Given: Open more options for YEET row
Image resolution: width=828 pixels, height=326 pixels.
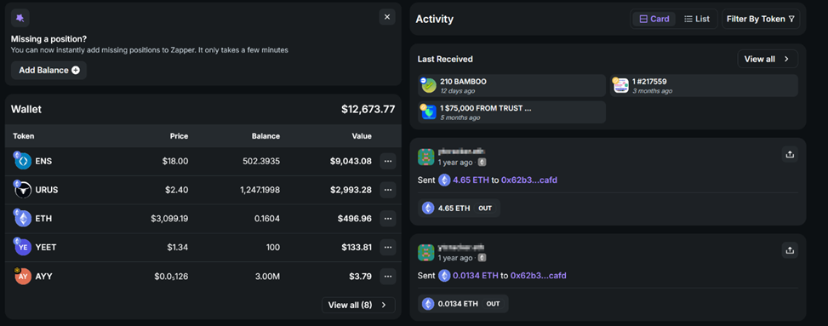Looking at the screenshot, I should pyautogui.click(x=388, y=247).
